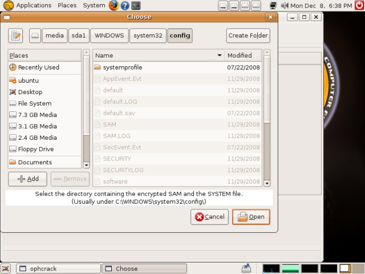Click the Places list scroll down arrow
Image resolution: width=365 pixels, height=274 pixels.
tap(86, 165)
